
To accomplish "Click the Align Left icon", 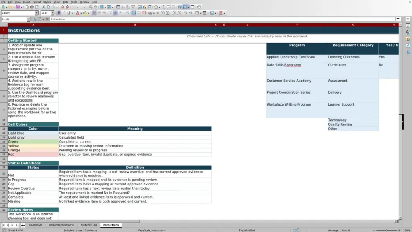I will 94,13.
